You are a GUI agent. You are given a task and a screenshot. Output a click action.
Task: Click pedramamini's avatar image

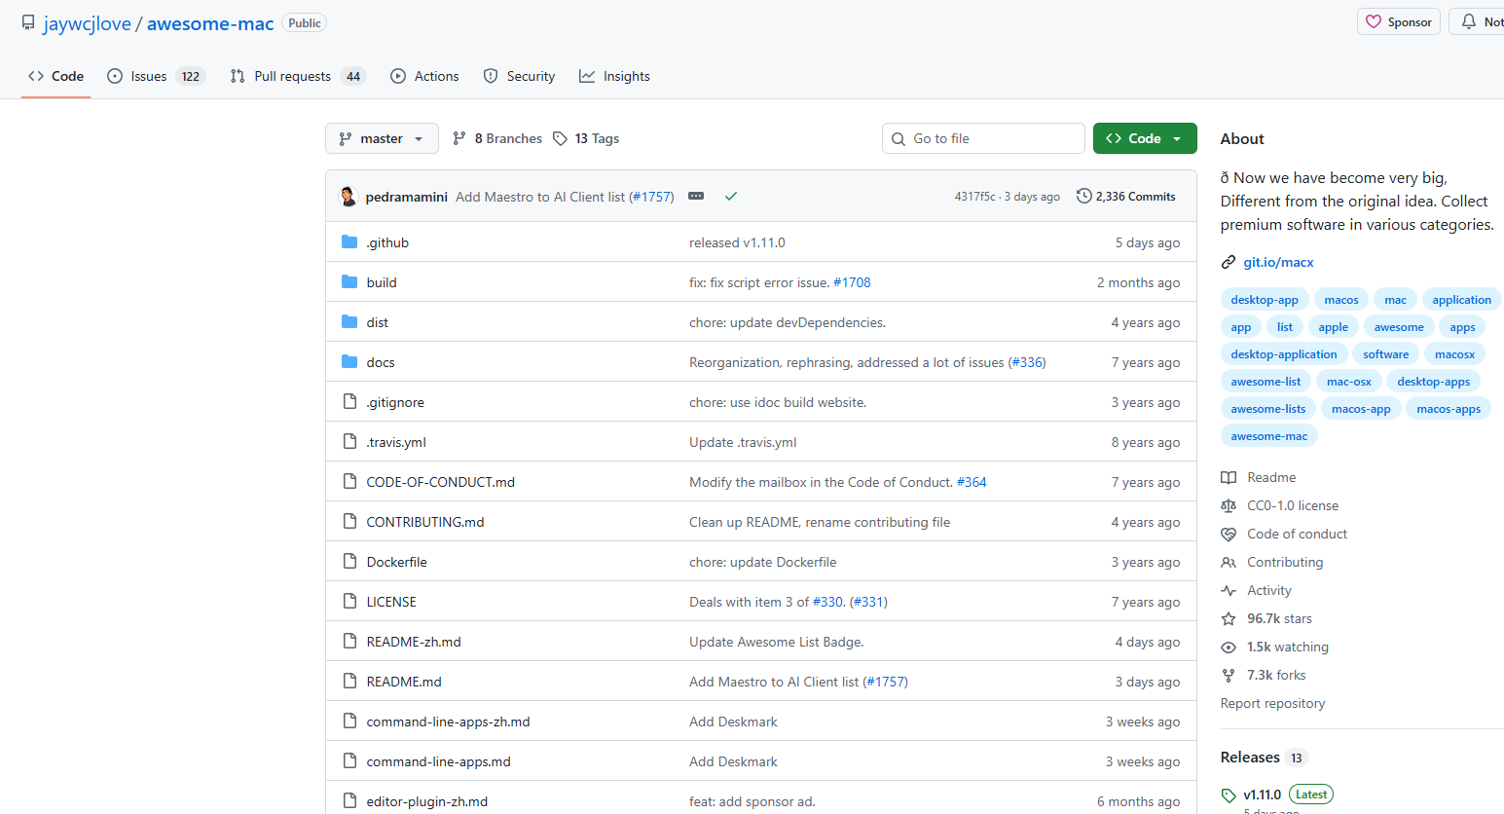click(348, 196)
